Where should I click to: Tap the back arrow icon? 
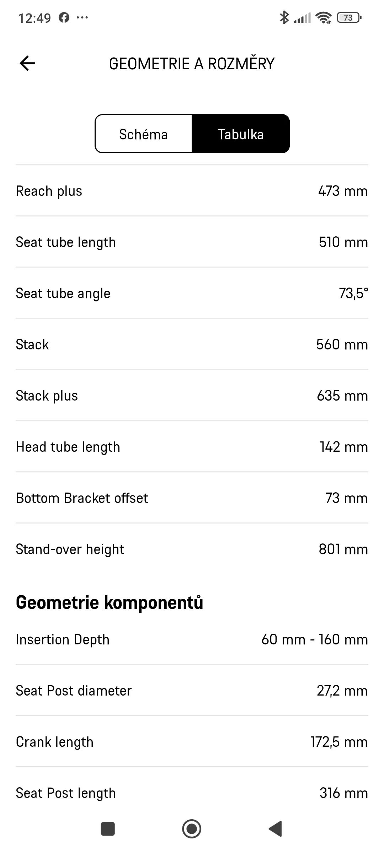27,64
